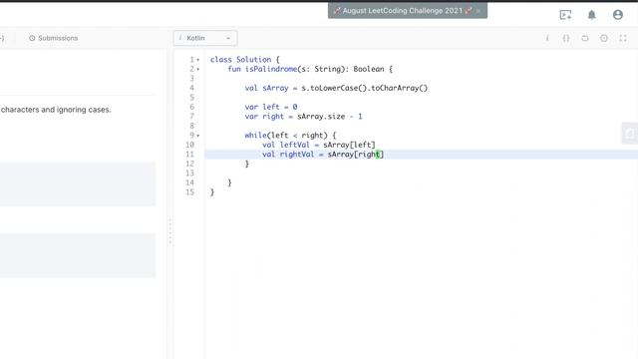Viewport: 638px width, 359px height.
Task: Collapse the class Solution block on line 1
Action: tap(198, 60)
